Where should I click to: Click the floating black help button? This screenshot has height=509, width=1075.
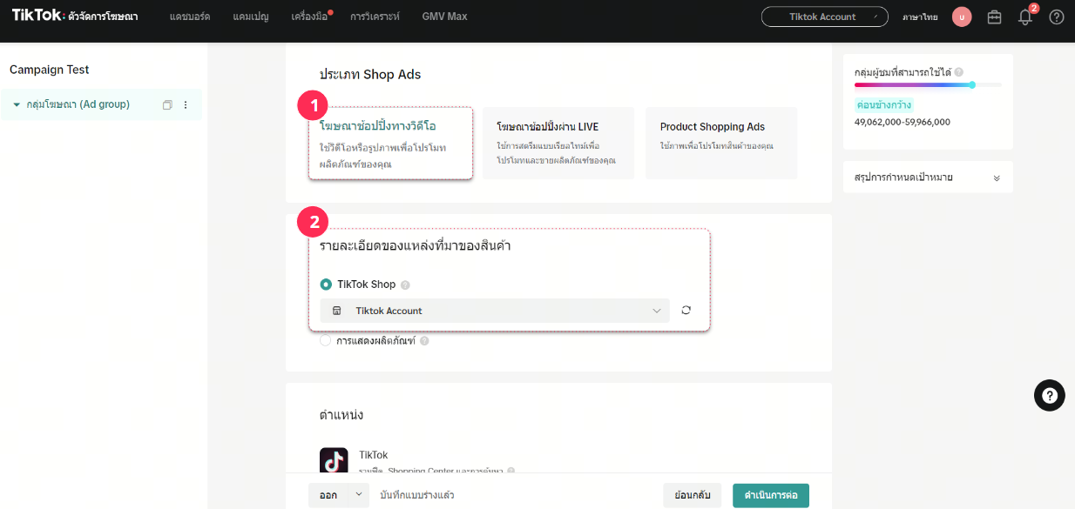[x=1050, y=395]
